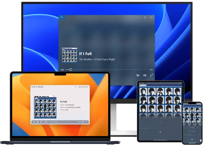Image resolution: width=203 pixels, height=145 pixels.
Task: Close the Mac Quick Look preview window
Action: [x=32, y=87]
